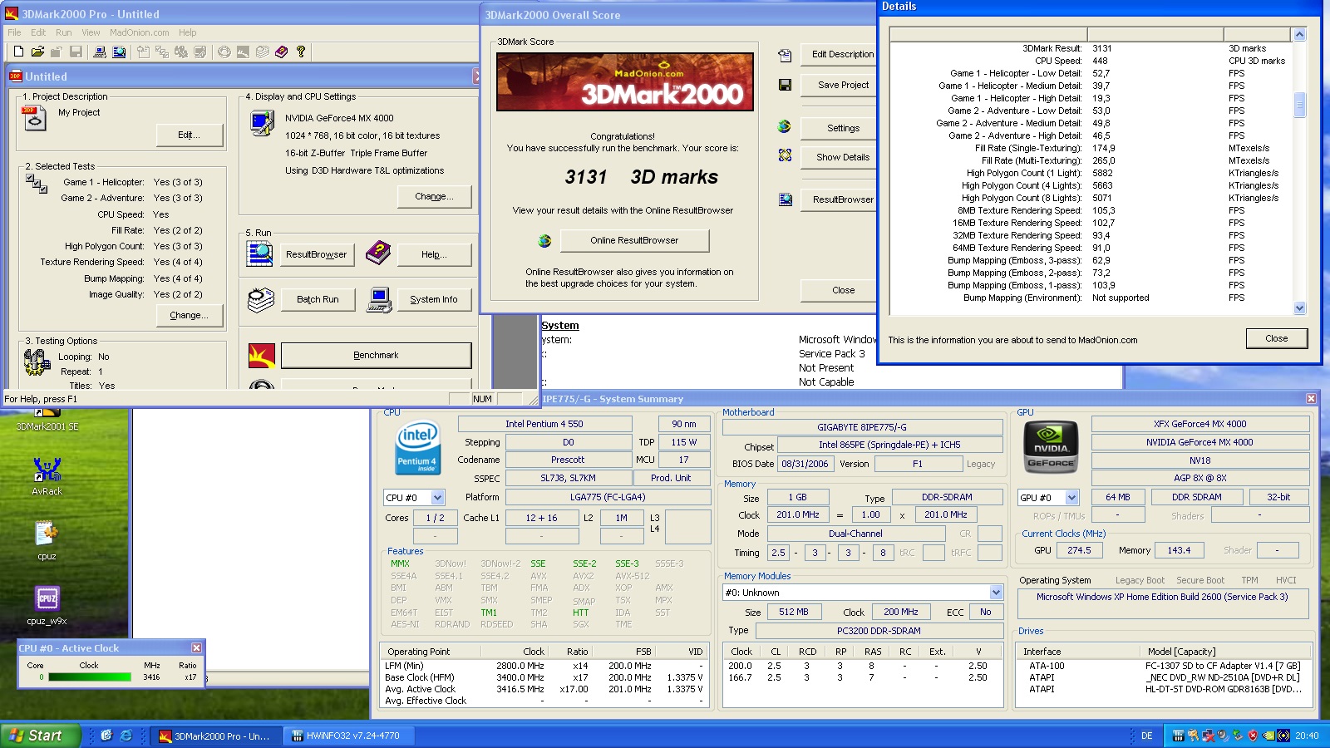
Task: Click the Edit... button under Project Description
Action: pos(190,135)
